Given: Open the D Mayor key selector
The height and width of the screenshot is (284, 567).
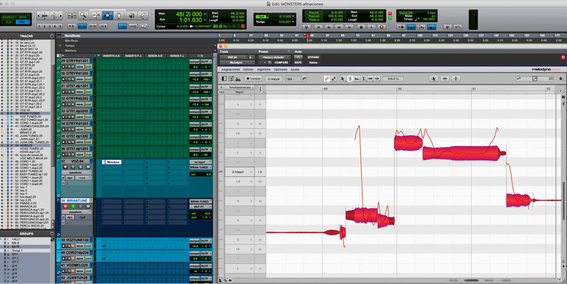Looking at the screenshot, I should click(x=273, y=79).
